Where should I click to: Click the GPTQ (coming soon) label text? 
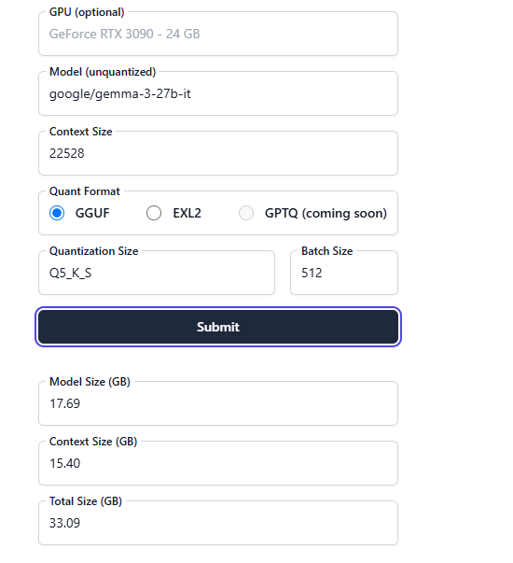(x=326, y=213)
